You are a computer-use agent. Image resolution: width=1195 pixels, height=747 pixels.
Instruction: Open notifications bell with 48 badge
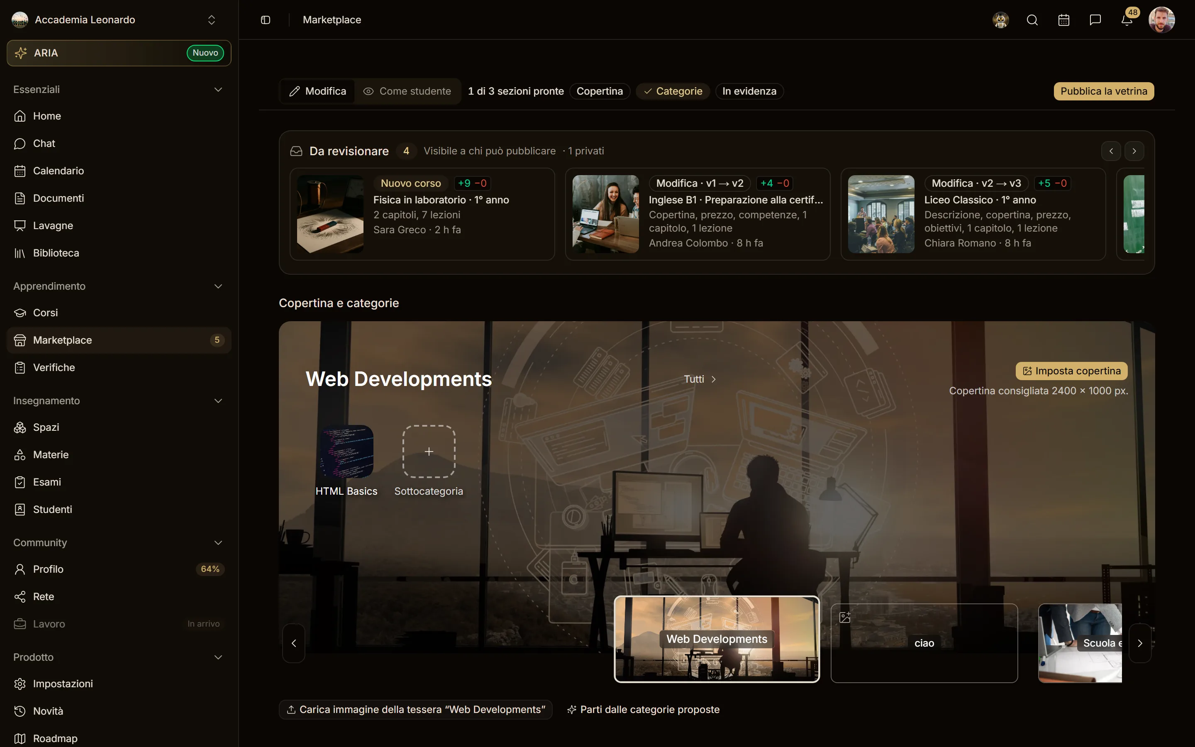click(1127, 20)
